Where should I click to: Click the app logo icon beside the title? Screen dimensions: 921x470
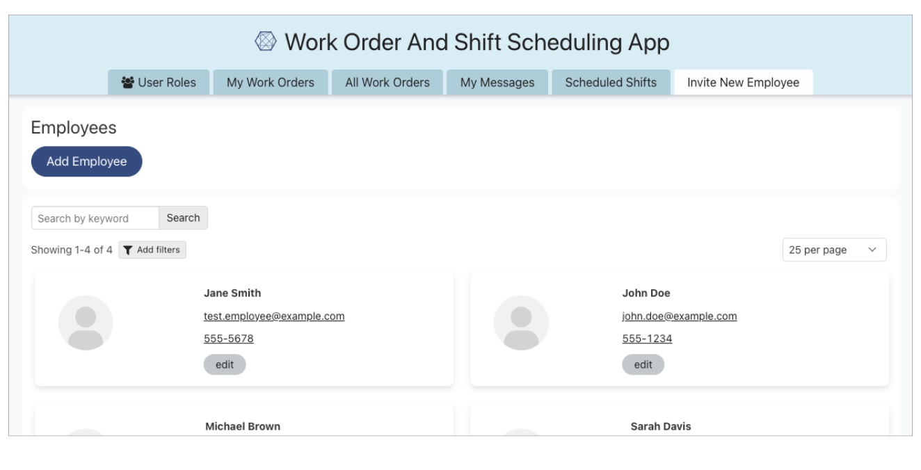pyautogui.click(x=264, y=42)
